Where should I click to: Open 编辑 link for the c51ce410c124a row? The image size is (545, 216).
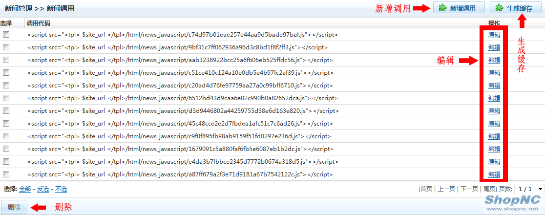pyautogui.click(x=494, y=73)
